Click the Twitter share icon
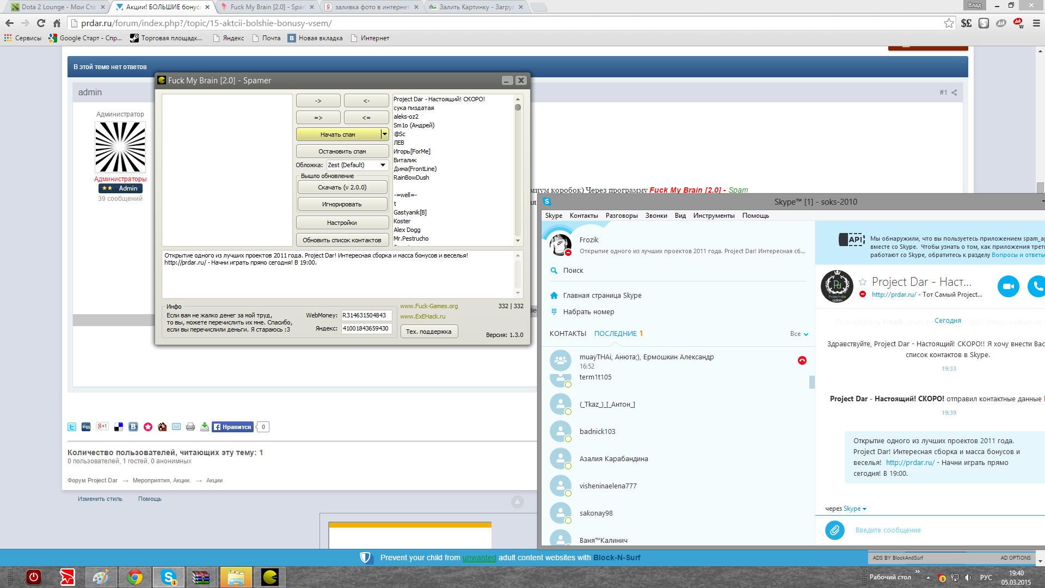 click(x=72, y=427)
